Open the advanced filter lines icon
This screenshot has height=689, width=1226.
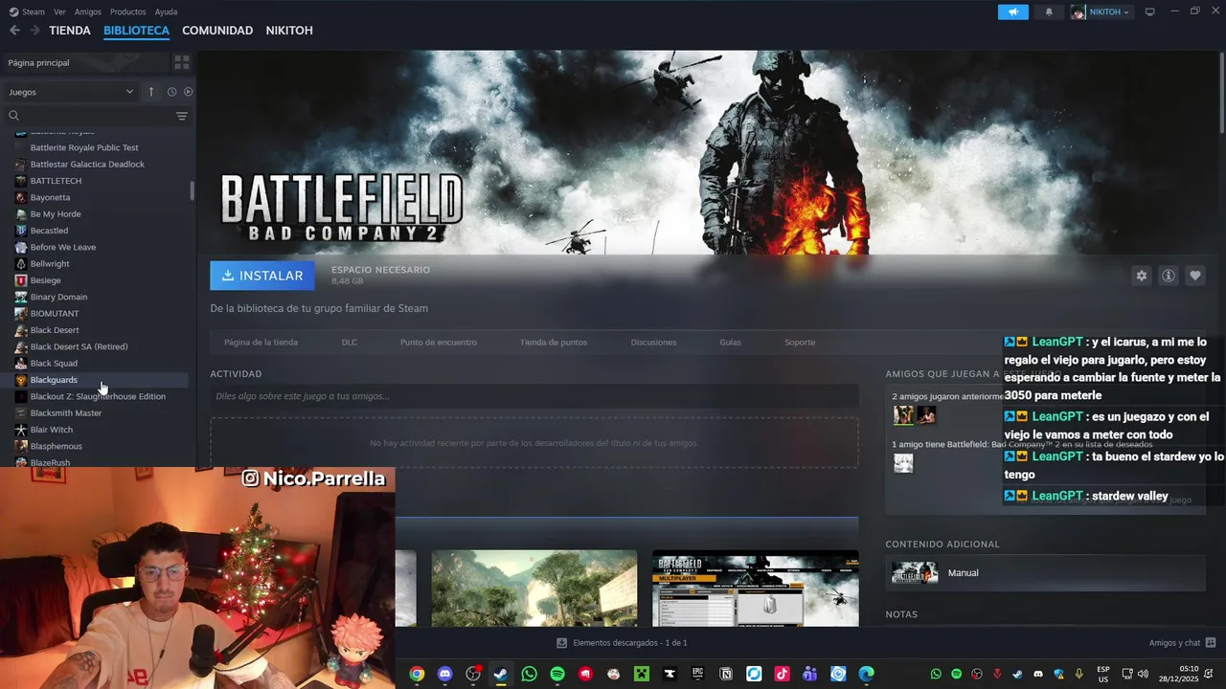182,116
